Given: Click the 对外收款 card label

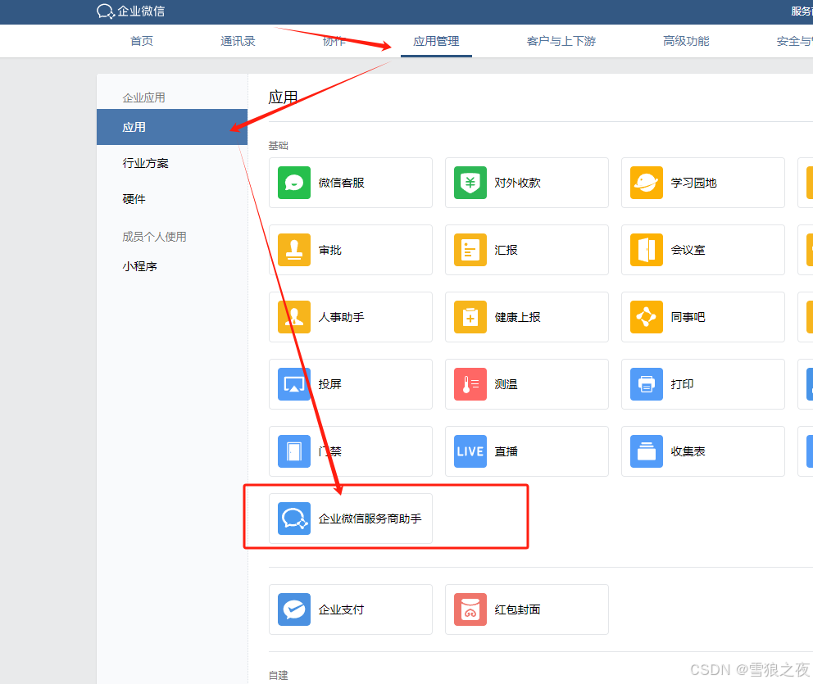Looking at the screenshot, I should pyautogui.click(x=517, y=183).
